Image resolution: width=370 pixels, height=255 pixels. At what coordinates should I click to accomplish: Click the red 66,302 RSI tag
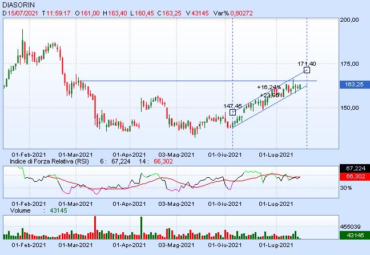[x=355, y=176]
